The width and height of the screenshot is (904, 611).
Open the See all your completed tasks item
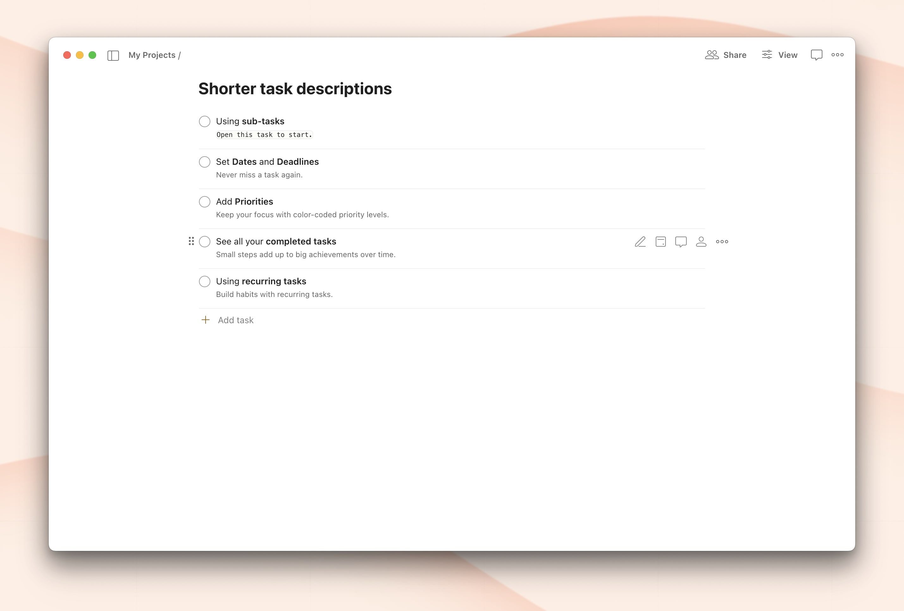pos(276,242)
